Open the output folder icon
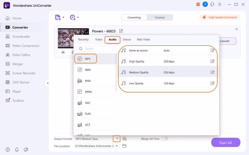249x155 pixels. pos(124,146)
